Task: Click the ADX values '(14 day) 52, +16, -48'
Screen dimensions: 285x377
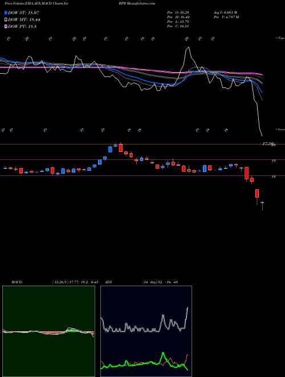Action: pos(160,282)
